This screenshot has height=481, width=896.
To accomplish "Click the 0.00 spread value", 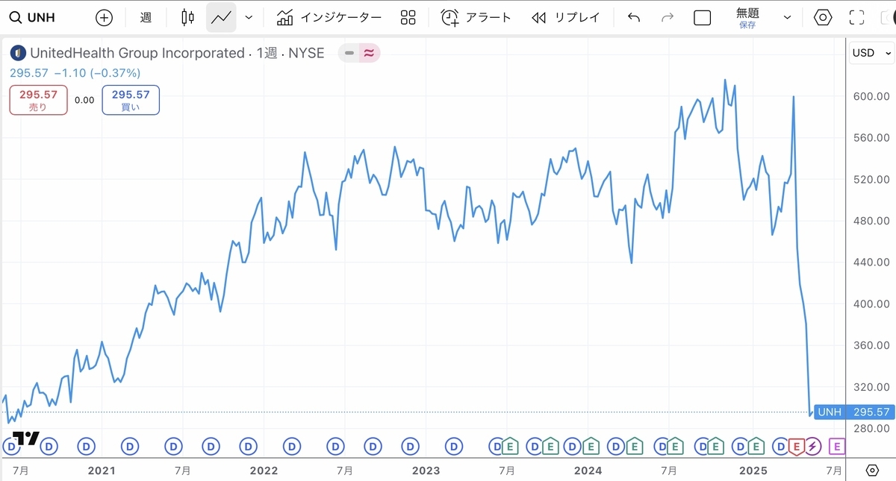I will (x=84, y=100).
